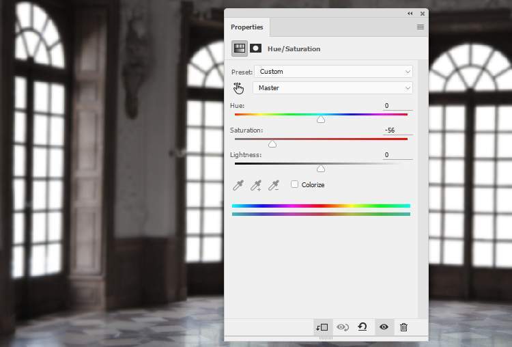
Task: Click the Saturation slider handle
Action: 272,143
